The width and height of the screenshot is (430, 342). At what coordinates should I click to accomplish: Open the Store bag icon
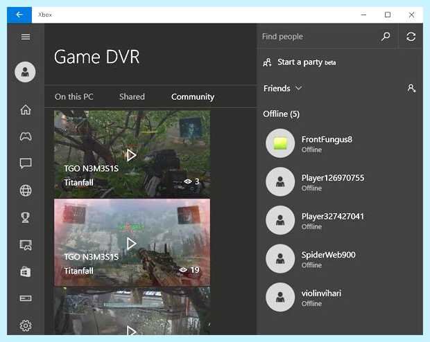click(x=26, y=271)
